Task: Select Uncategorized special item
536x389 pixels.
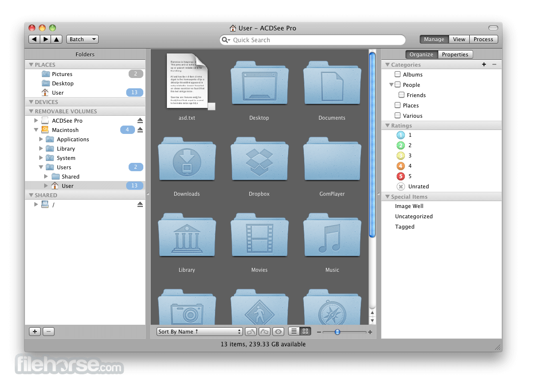Action: point(414,216)
